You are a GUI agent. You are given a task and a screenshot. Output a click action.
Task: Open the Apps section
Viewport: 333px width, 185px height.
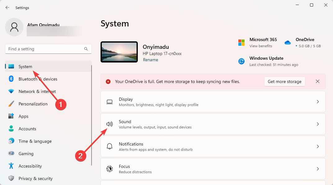pos(48,116)
